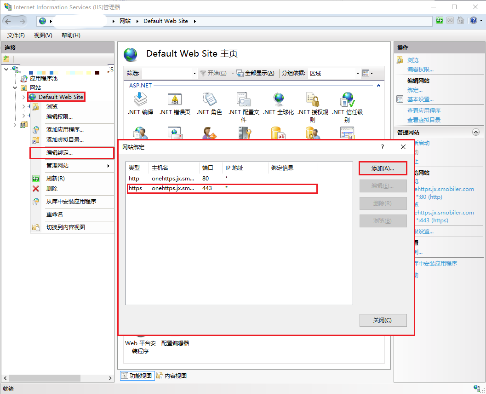The height and width of the screenshot is (394, 486).
Task: Collapse the 管理网站 section
Action: (476, 132)
